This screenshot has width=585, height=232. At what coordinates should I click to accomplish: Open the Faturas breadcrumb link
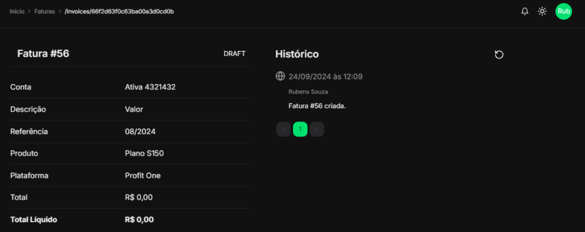pyautogui.click(x=44, y=11)
